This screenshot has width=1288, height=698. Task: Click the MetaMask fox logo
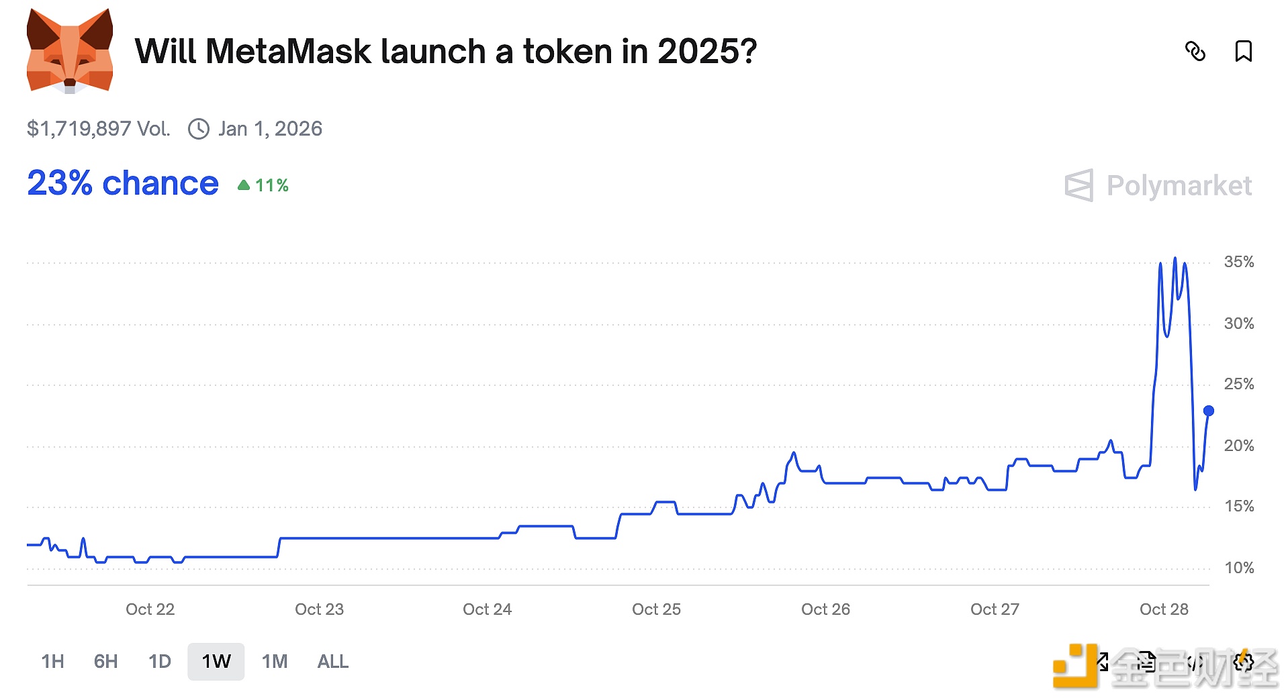70,52
